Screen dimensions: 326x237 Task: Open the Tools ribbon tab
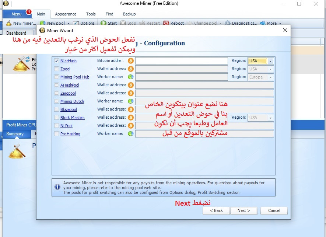coord(91,14)
